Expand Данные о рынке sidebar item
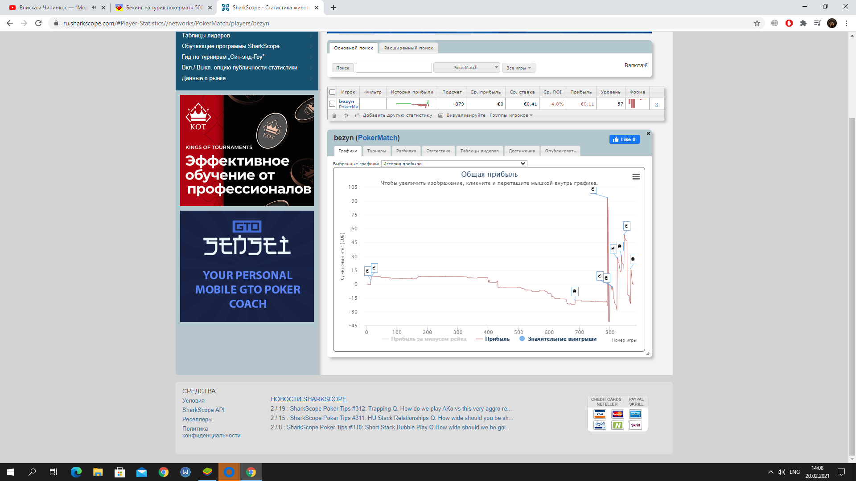This screenshot has height=481, width=856. tap(247, 78)
